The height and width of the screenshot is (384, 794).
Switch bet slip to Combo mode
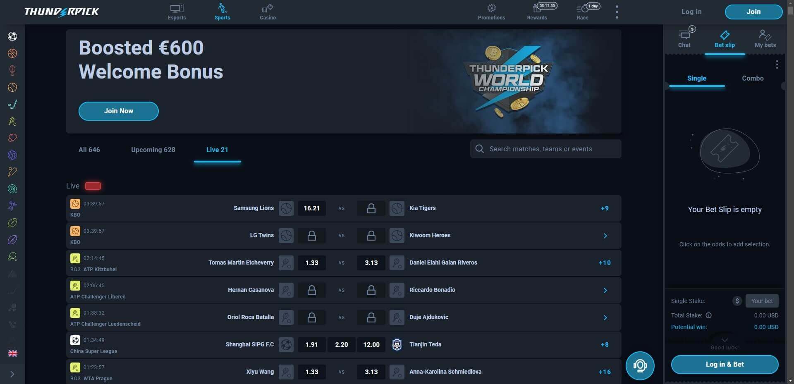pos(752,78)
